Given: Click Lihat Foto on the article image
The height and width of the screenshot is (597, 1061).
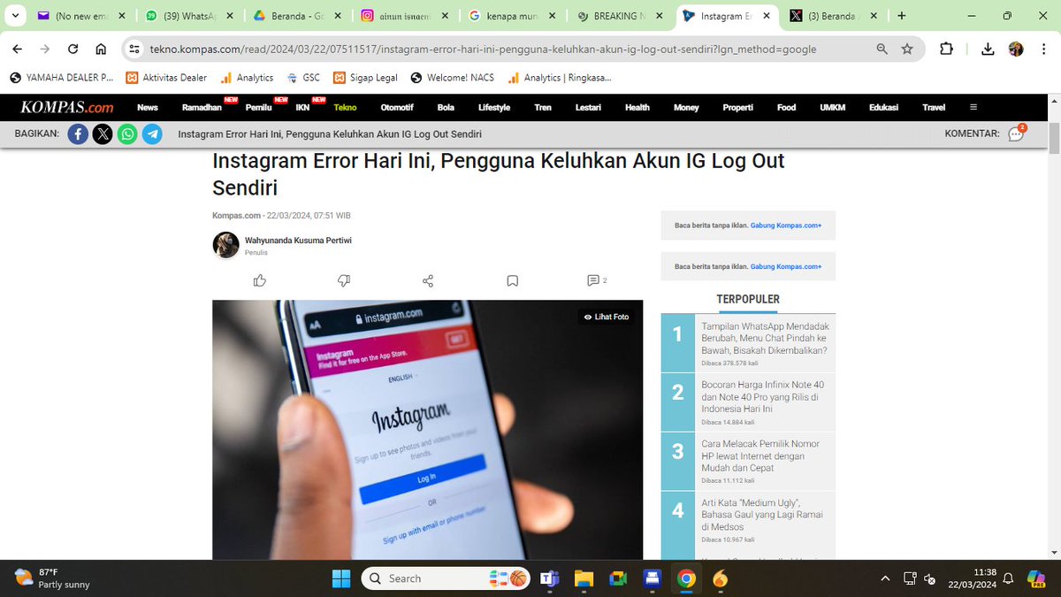Looking at the screenshot, I should point(607,317).
